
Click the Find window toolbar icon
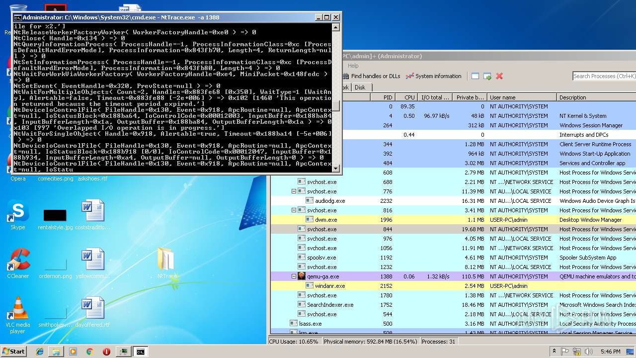pos(475,76)
